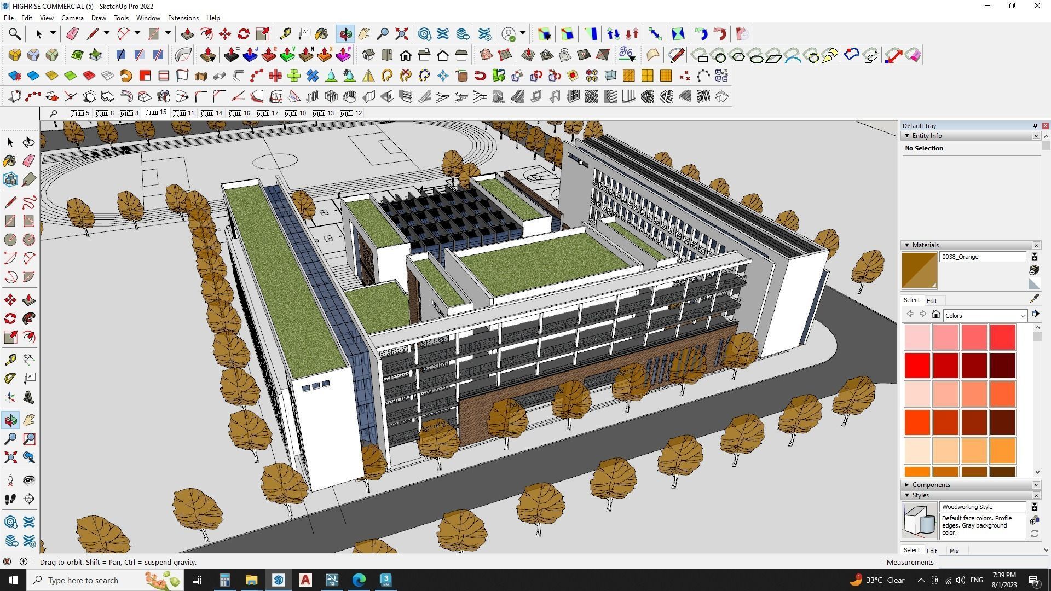Select the Protractor tool

(10, 378)
